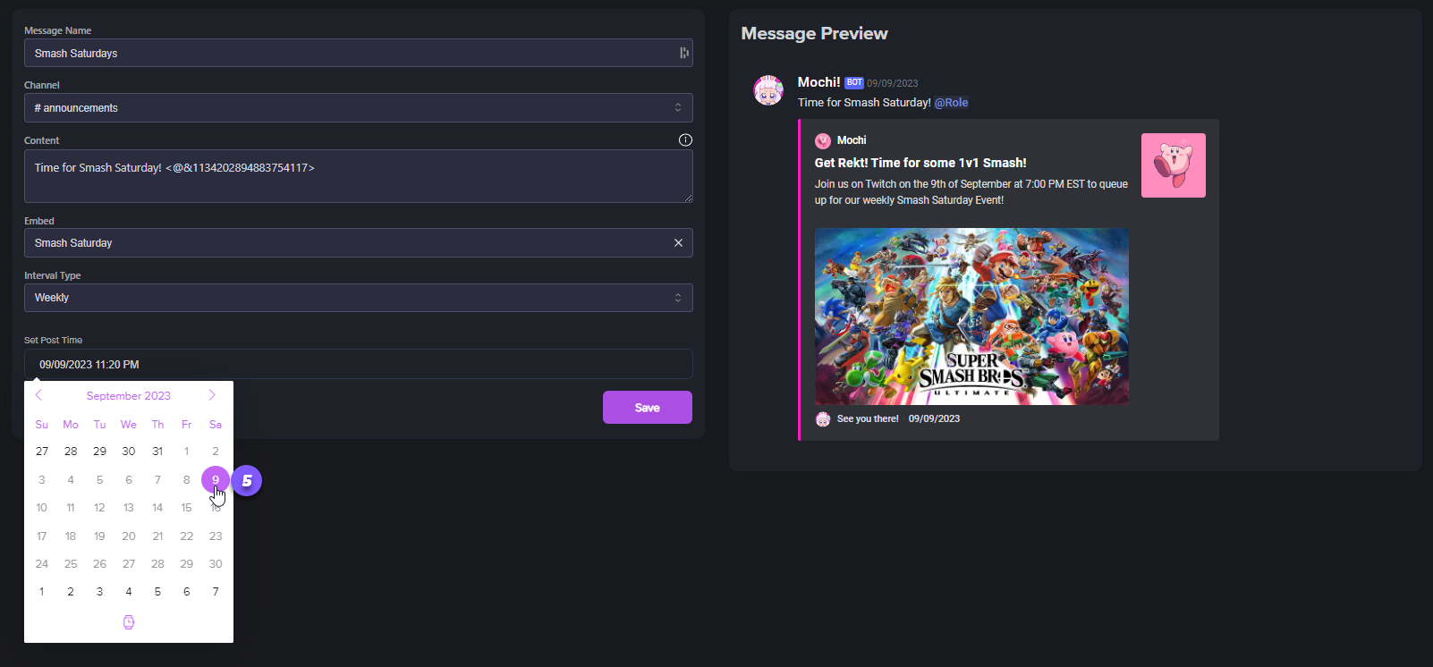Open the time picker clock icon

129,622
